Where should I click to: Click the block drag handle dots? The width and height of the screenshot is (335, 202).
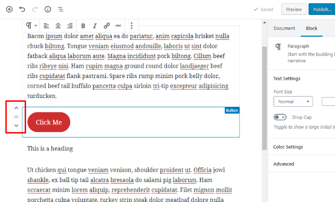[x=16, y=117]
